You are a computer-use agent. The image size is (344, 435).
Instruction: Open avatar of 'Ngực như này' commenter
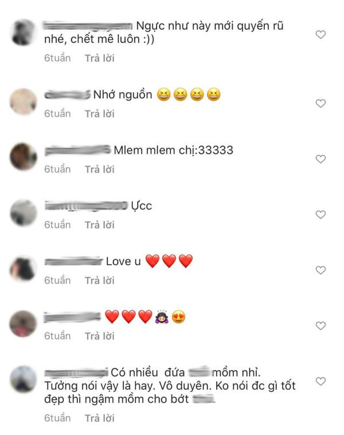point(24,33)
